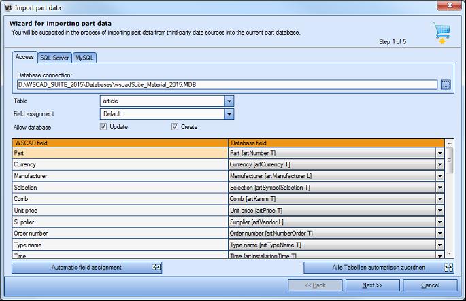Expand the Field assignment dropdown
Image resolution: width=466 pixels, height=301 pixels.
click(229, 114)
